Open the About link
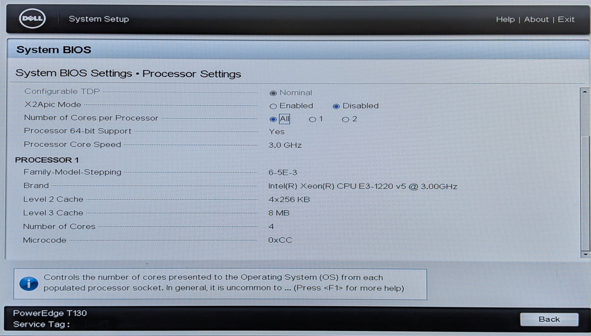Image resolution: width=591 pixels, height=336 pixels. pyautogui.click(x=536, y=19)
